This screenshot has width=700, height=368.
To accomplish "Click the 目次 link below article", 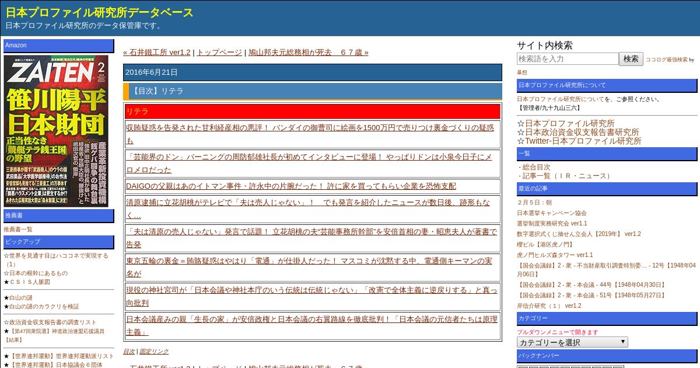I will 129,351.
